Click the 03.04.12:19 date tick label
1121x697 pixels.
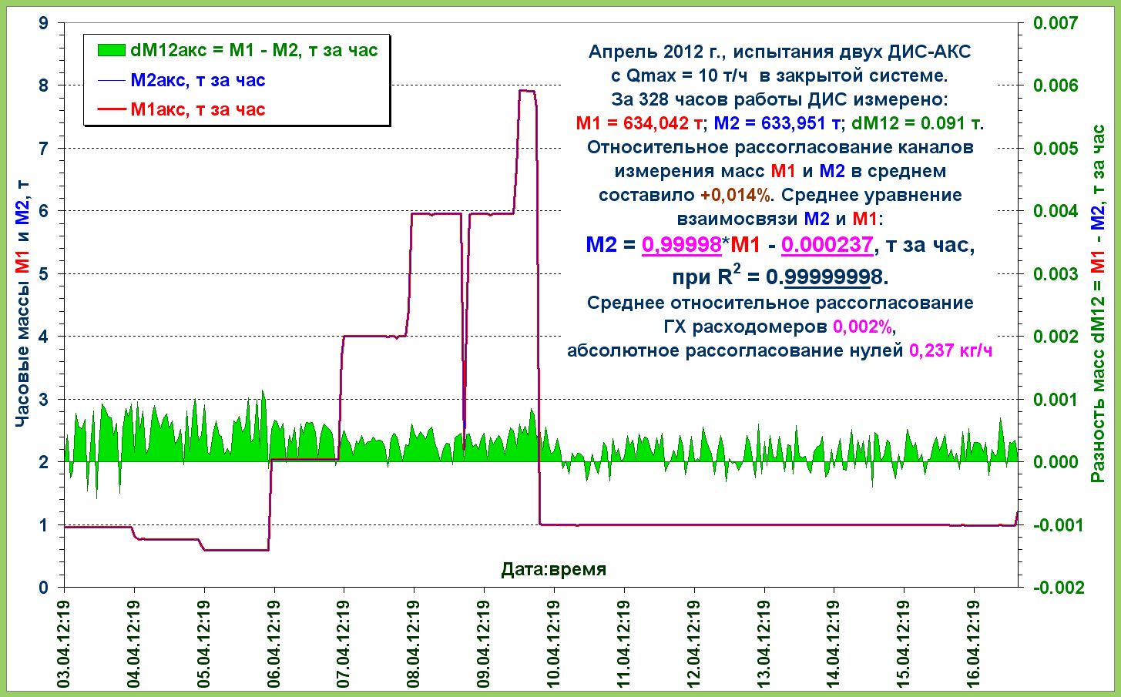click(x=63, y=644)
